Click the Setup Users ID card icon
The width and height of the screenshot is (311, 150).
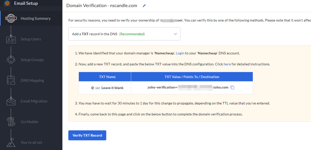[11, 39]
